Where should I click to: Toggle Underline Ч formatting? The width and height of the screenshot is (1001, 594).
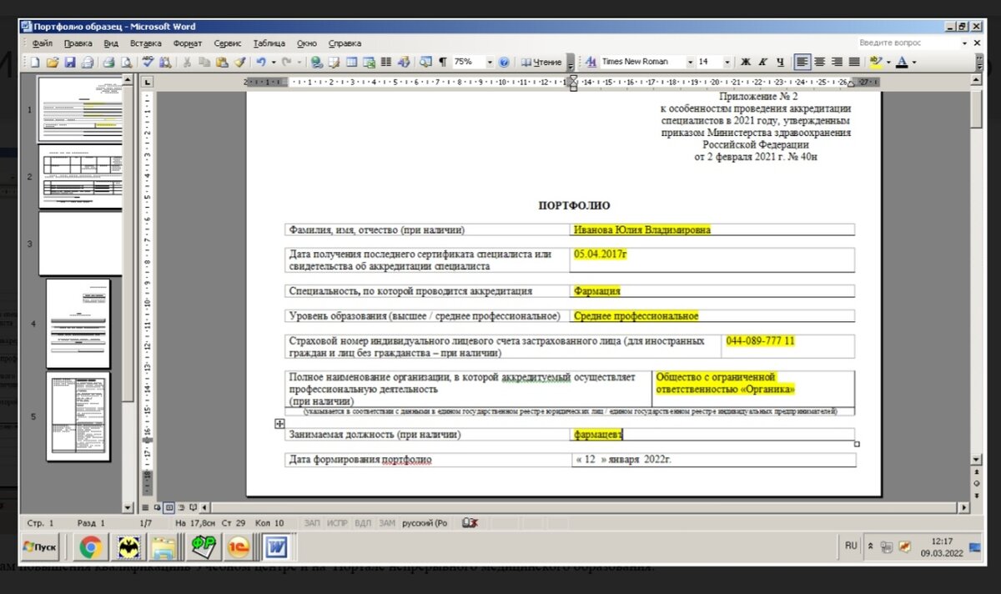780,62
